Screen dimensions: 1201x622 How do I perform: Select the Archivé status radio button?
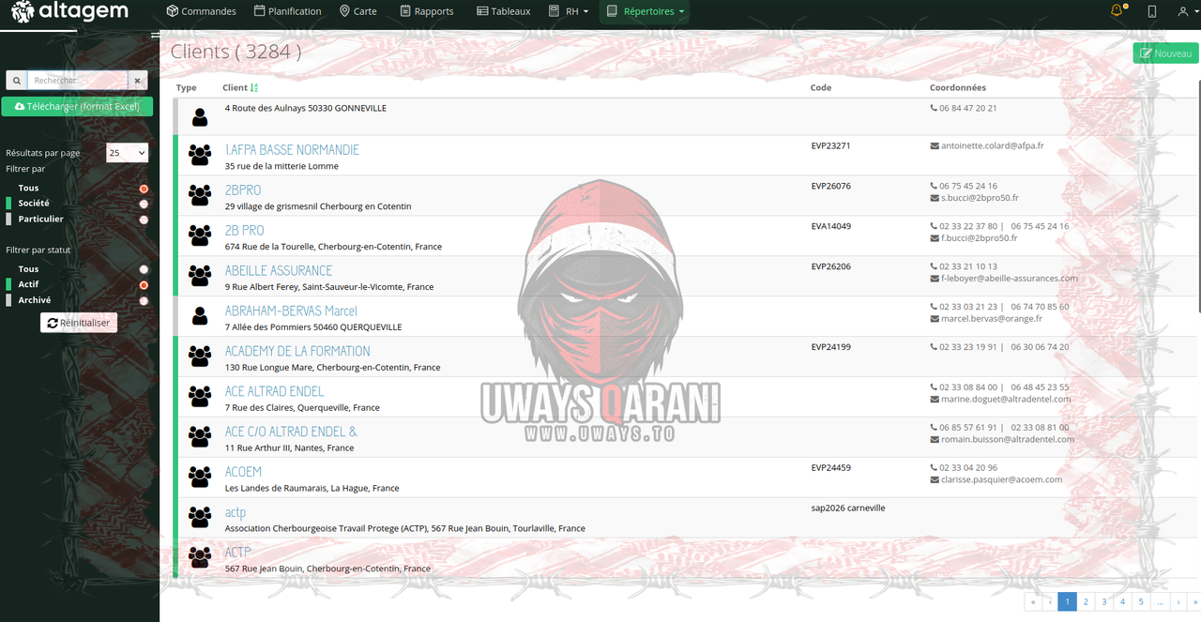(144, 301)
